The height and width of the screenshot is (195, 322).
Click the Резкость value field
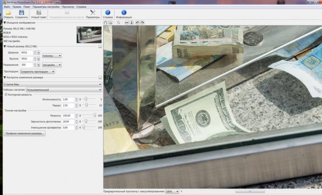tap(68, 116)
